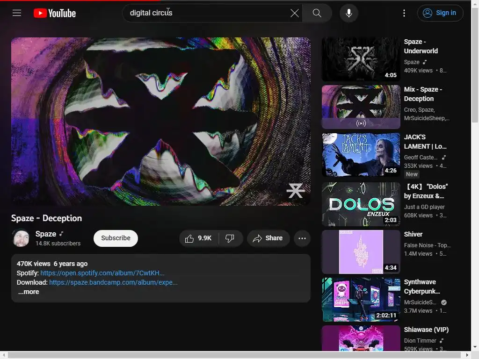The height and width of the screenshot is (359, 479).
Task: Open JACK'S LAMENT video title
Action: [425, 142]
